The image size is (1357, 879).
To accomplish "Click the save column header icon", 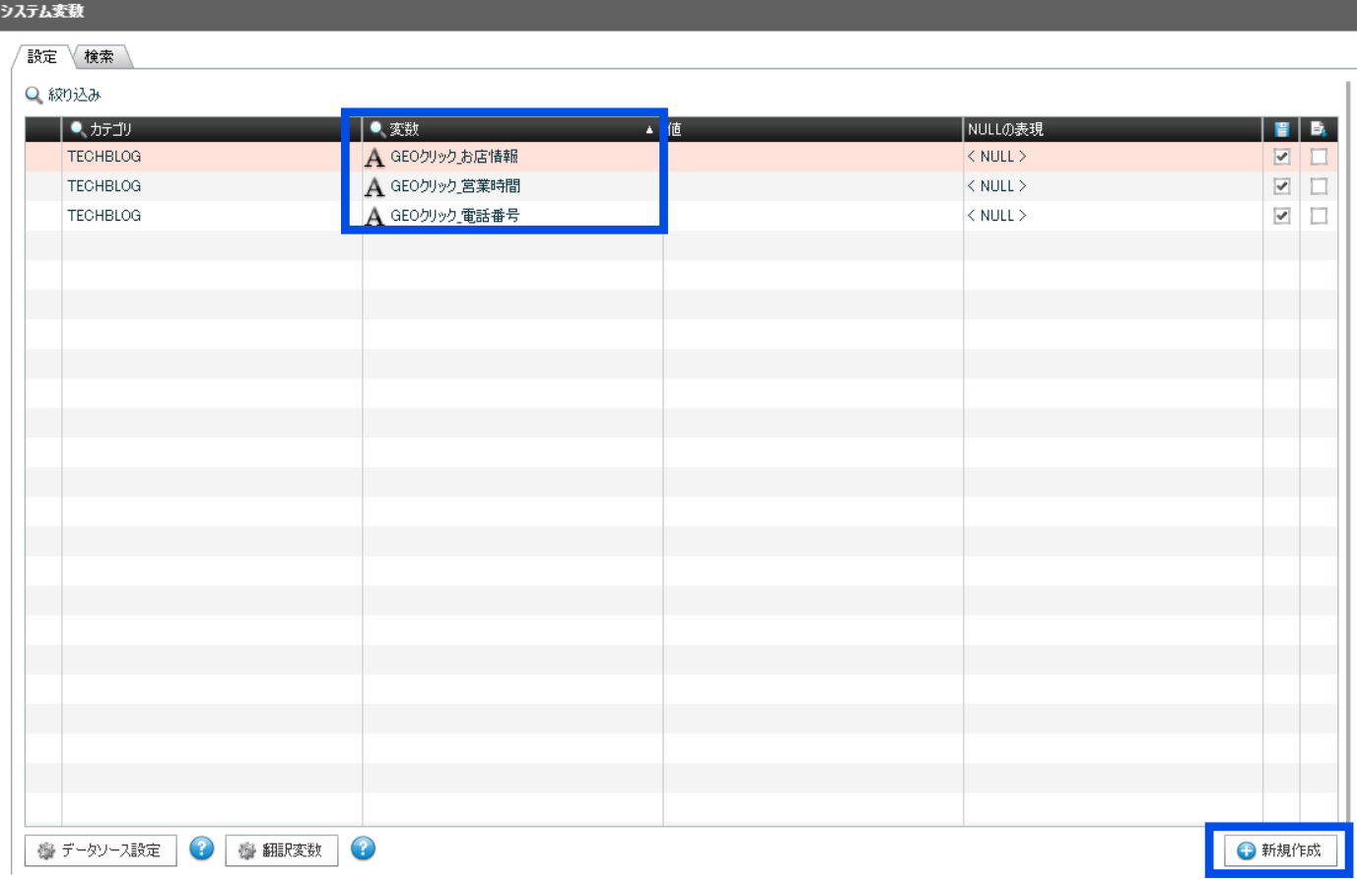I will [x=1281, y=129].
